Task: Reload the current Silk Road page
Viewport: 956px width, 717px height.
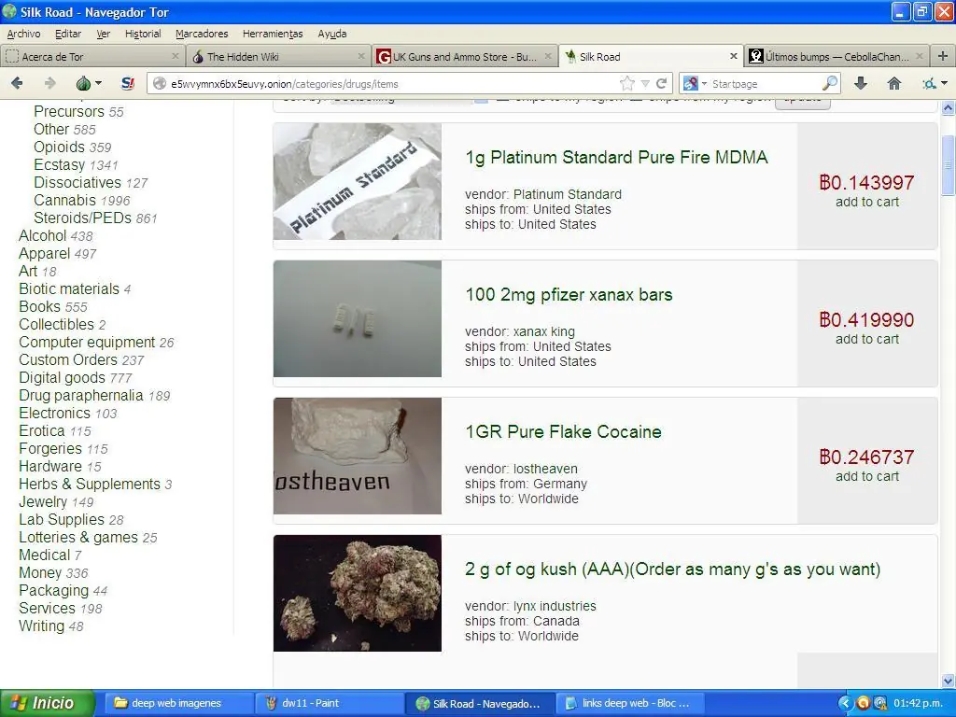Action: pos(661,83)
